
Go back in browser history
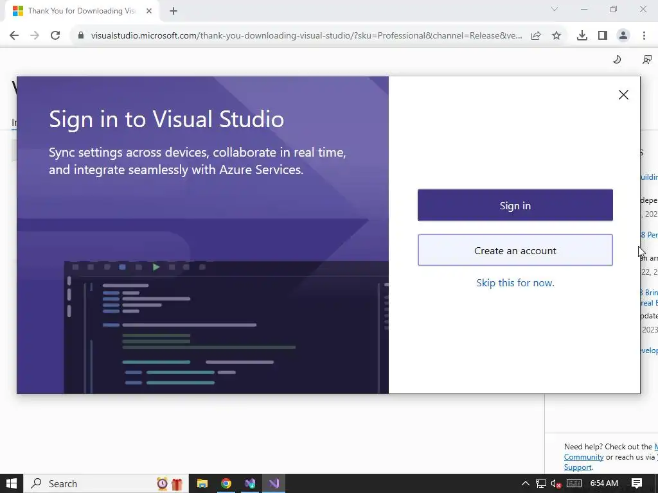pos(14,35)
